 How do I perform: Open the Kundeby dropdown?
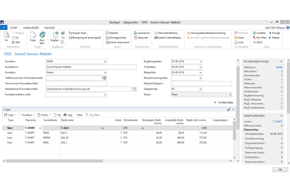(x=105, y=73)
